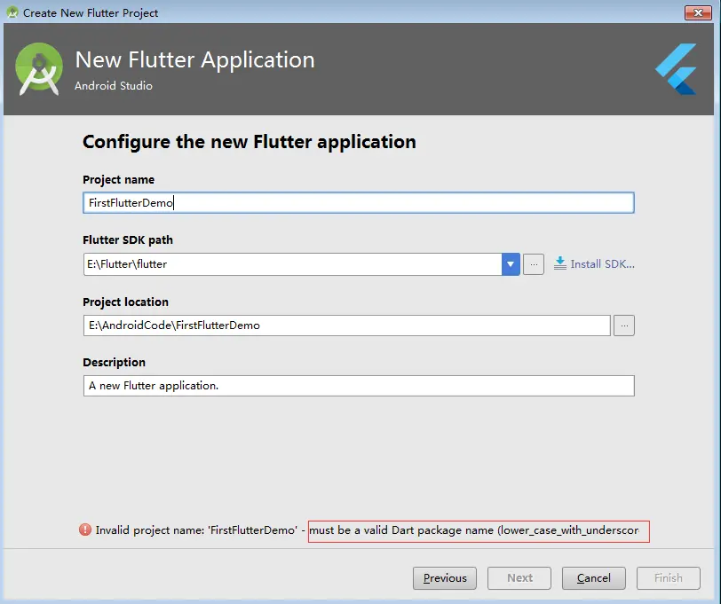Click the 'Configure the new Flutter application' heading
Image resolution: width=721 pixels, height=604 pixels.
click(250, 142)
